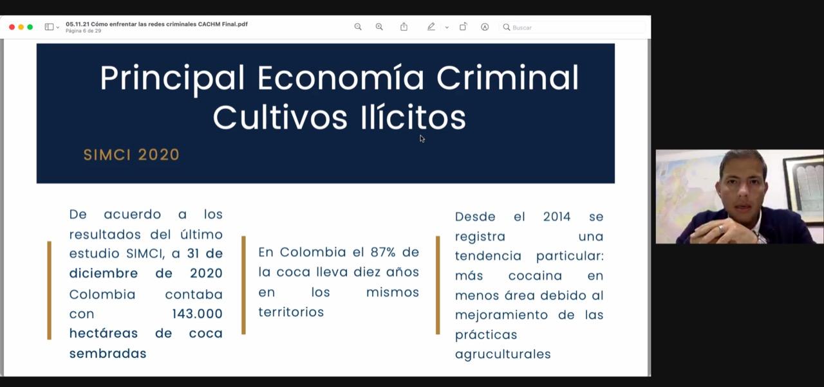Click the red close window button

coord(12,27)
